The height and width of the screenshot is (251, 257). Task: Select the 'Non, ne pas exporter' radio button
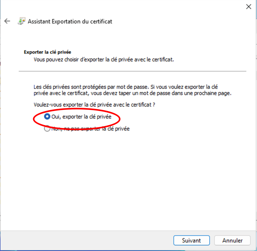tap(47, 129)
